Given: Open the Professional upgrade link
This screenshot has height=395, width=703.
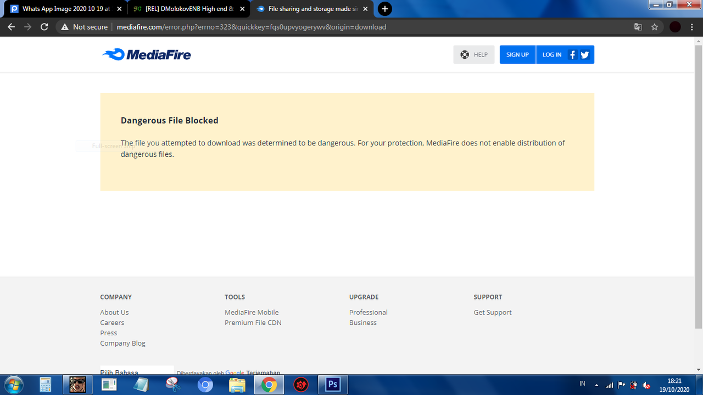Looking at the screenshot, I should tap(369, 312).
